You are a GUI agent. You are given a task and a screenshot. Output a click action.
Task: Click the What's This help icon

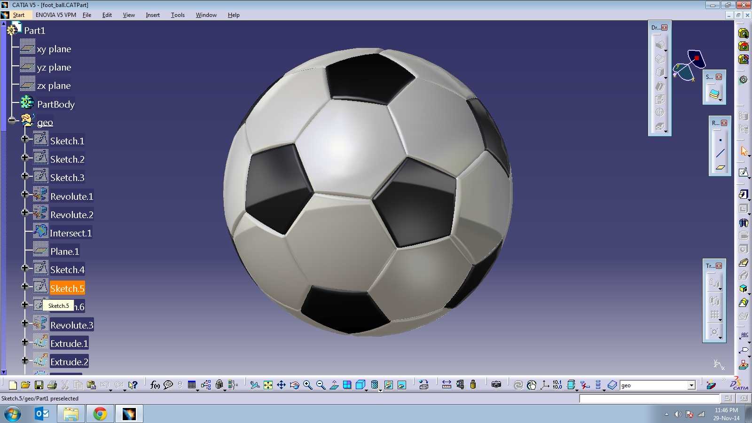[x=133, y=385]
